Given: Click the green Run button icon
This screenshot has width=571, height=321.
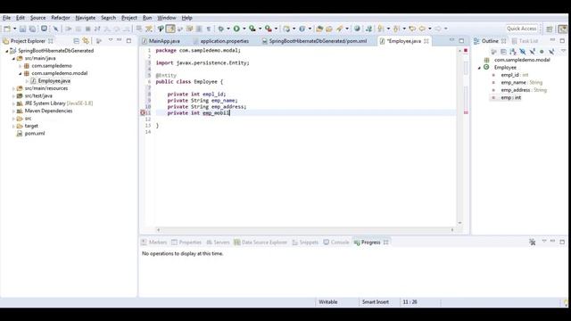Looking at the screenshot, I should tap(236, 29).
